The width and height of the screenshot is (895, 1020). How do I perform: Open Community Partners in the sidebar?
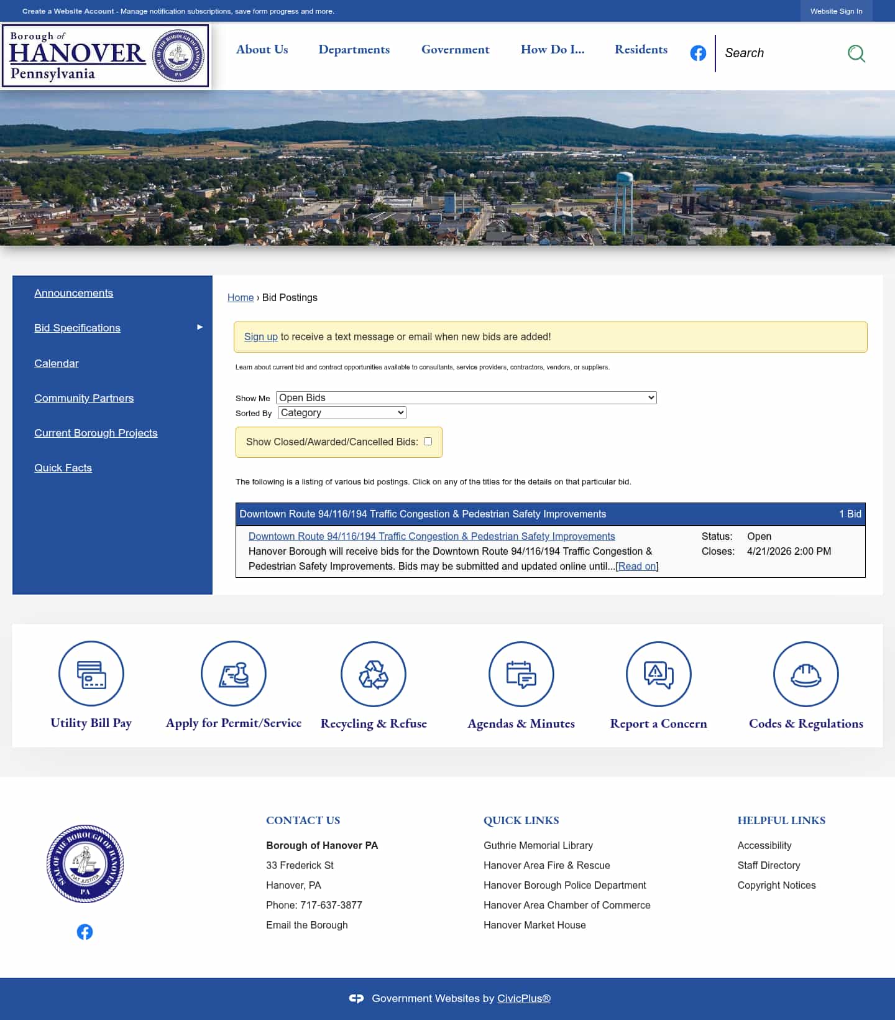click(x=84, y=398)
